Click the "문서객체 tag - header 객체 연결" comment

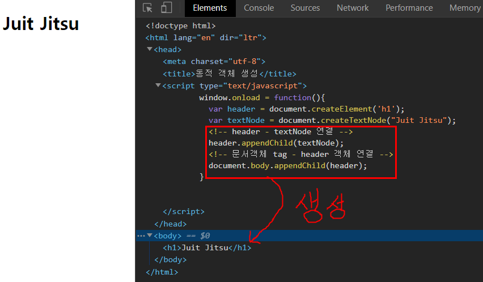[x=301, y=154]
